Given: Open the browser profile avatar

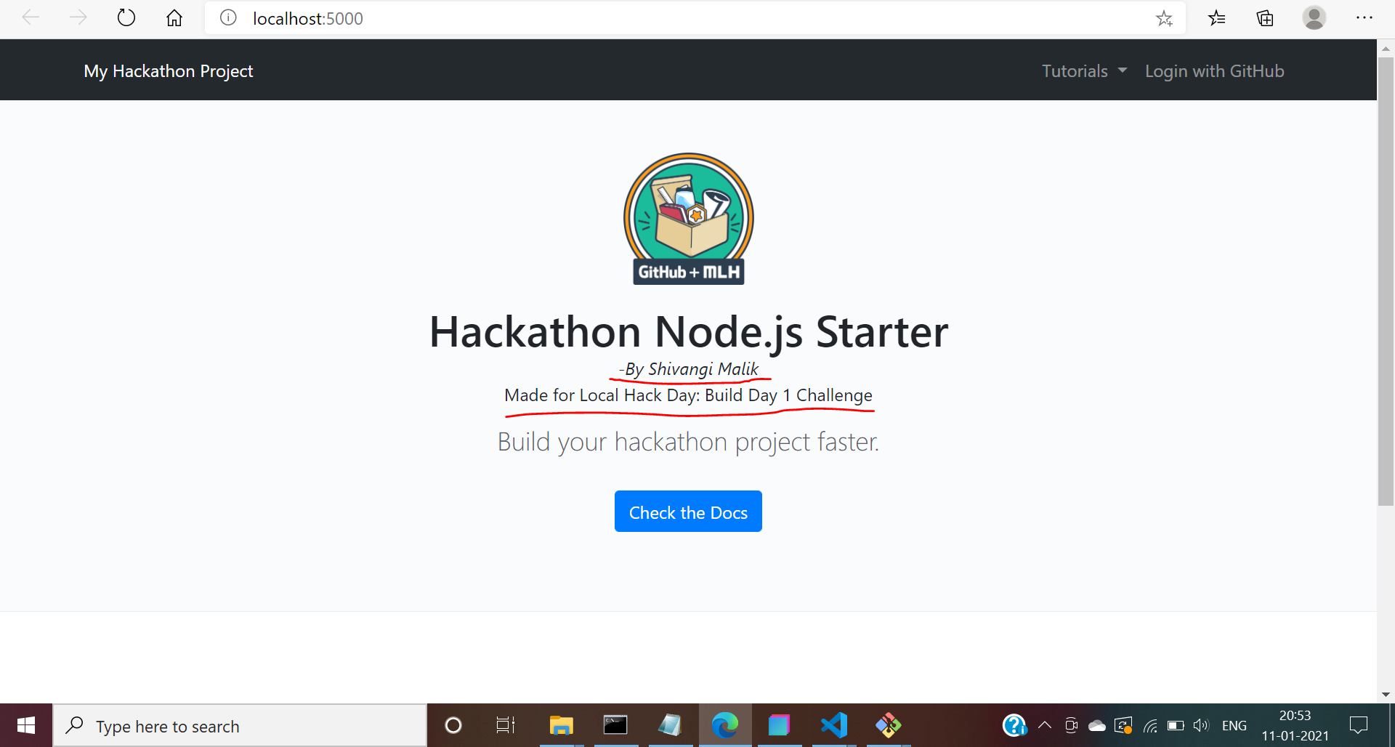Looking at the screenshot, I should click(1314, 18).
